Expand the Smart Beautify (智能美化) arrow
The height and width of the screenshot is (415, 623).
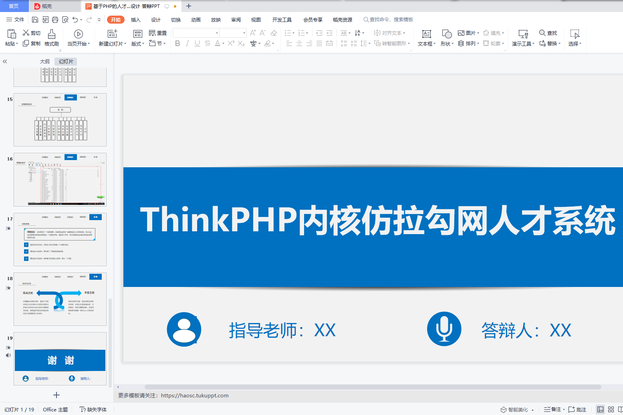tap(533, 410)
